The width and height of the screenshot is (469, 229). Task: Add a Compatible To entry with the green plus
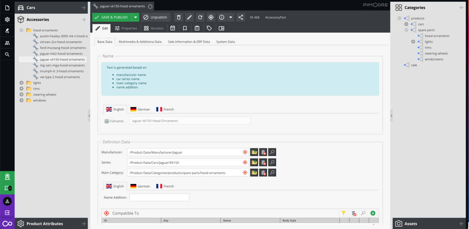click(x=373, y=213)
